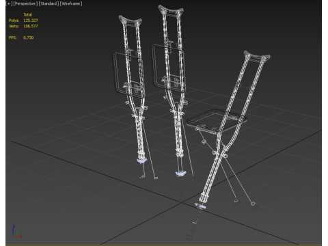This screenshot has width=328, height=246.
Task: Click the Total statistics column header
Action: pyautogui.click(x=27, y=14)
